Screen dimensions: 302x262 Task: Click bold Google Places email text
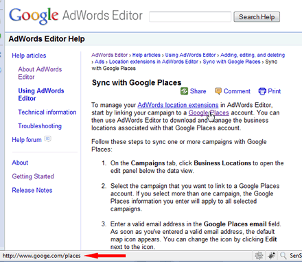(235, 224)
